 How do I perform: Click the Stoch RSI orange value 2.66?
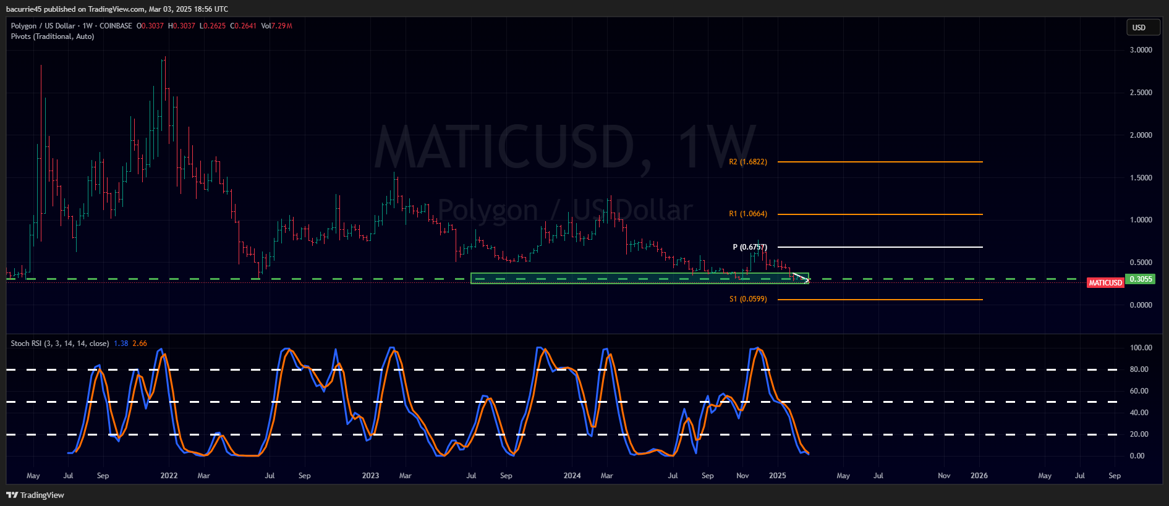click(x=140, y=344)
